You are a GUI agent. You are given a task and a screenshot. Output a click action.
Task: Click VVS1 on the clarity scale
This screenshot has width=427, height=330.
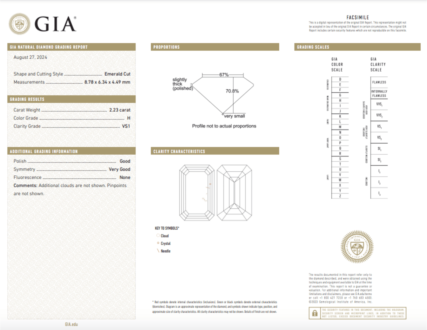pos(379,104)
